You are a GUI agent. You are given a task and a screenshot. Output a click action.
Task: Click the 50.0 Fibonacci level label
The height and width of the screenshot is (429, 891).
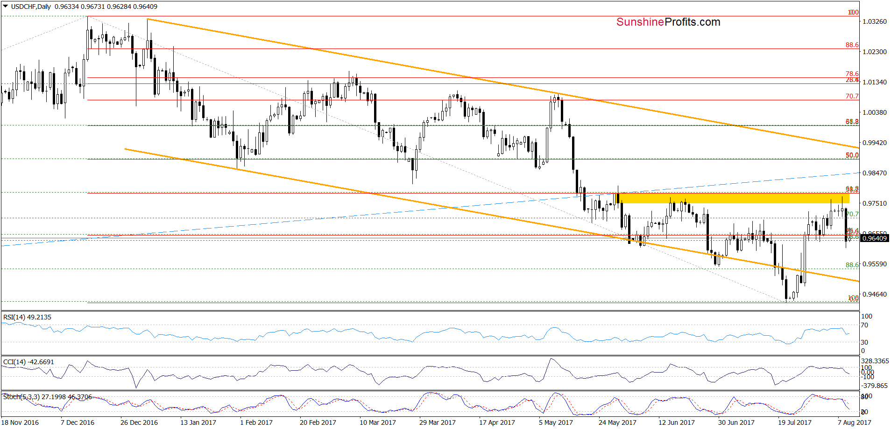tap(852, 155)
